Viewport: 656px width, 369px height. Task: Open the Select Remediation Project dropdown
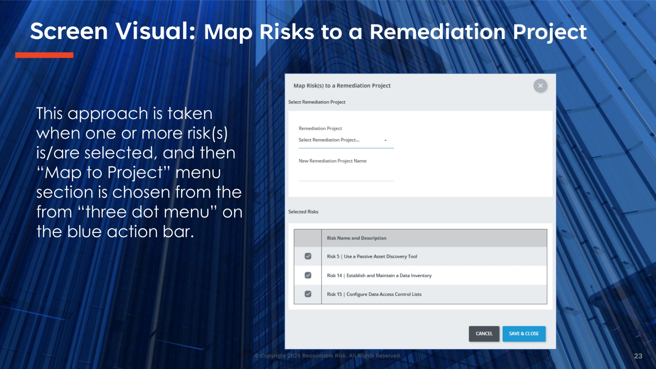point(346,140)
